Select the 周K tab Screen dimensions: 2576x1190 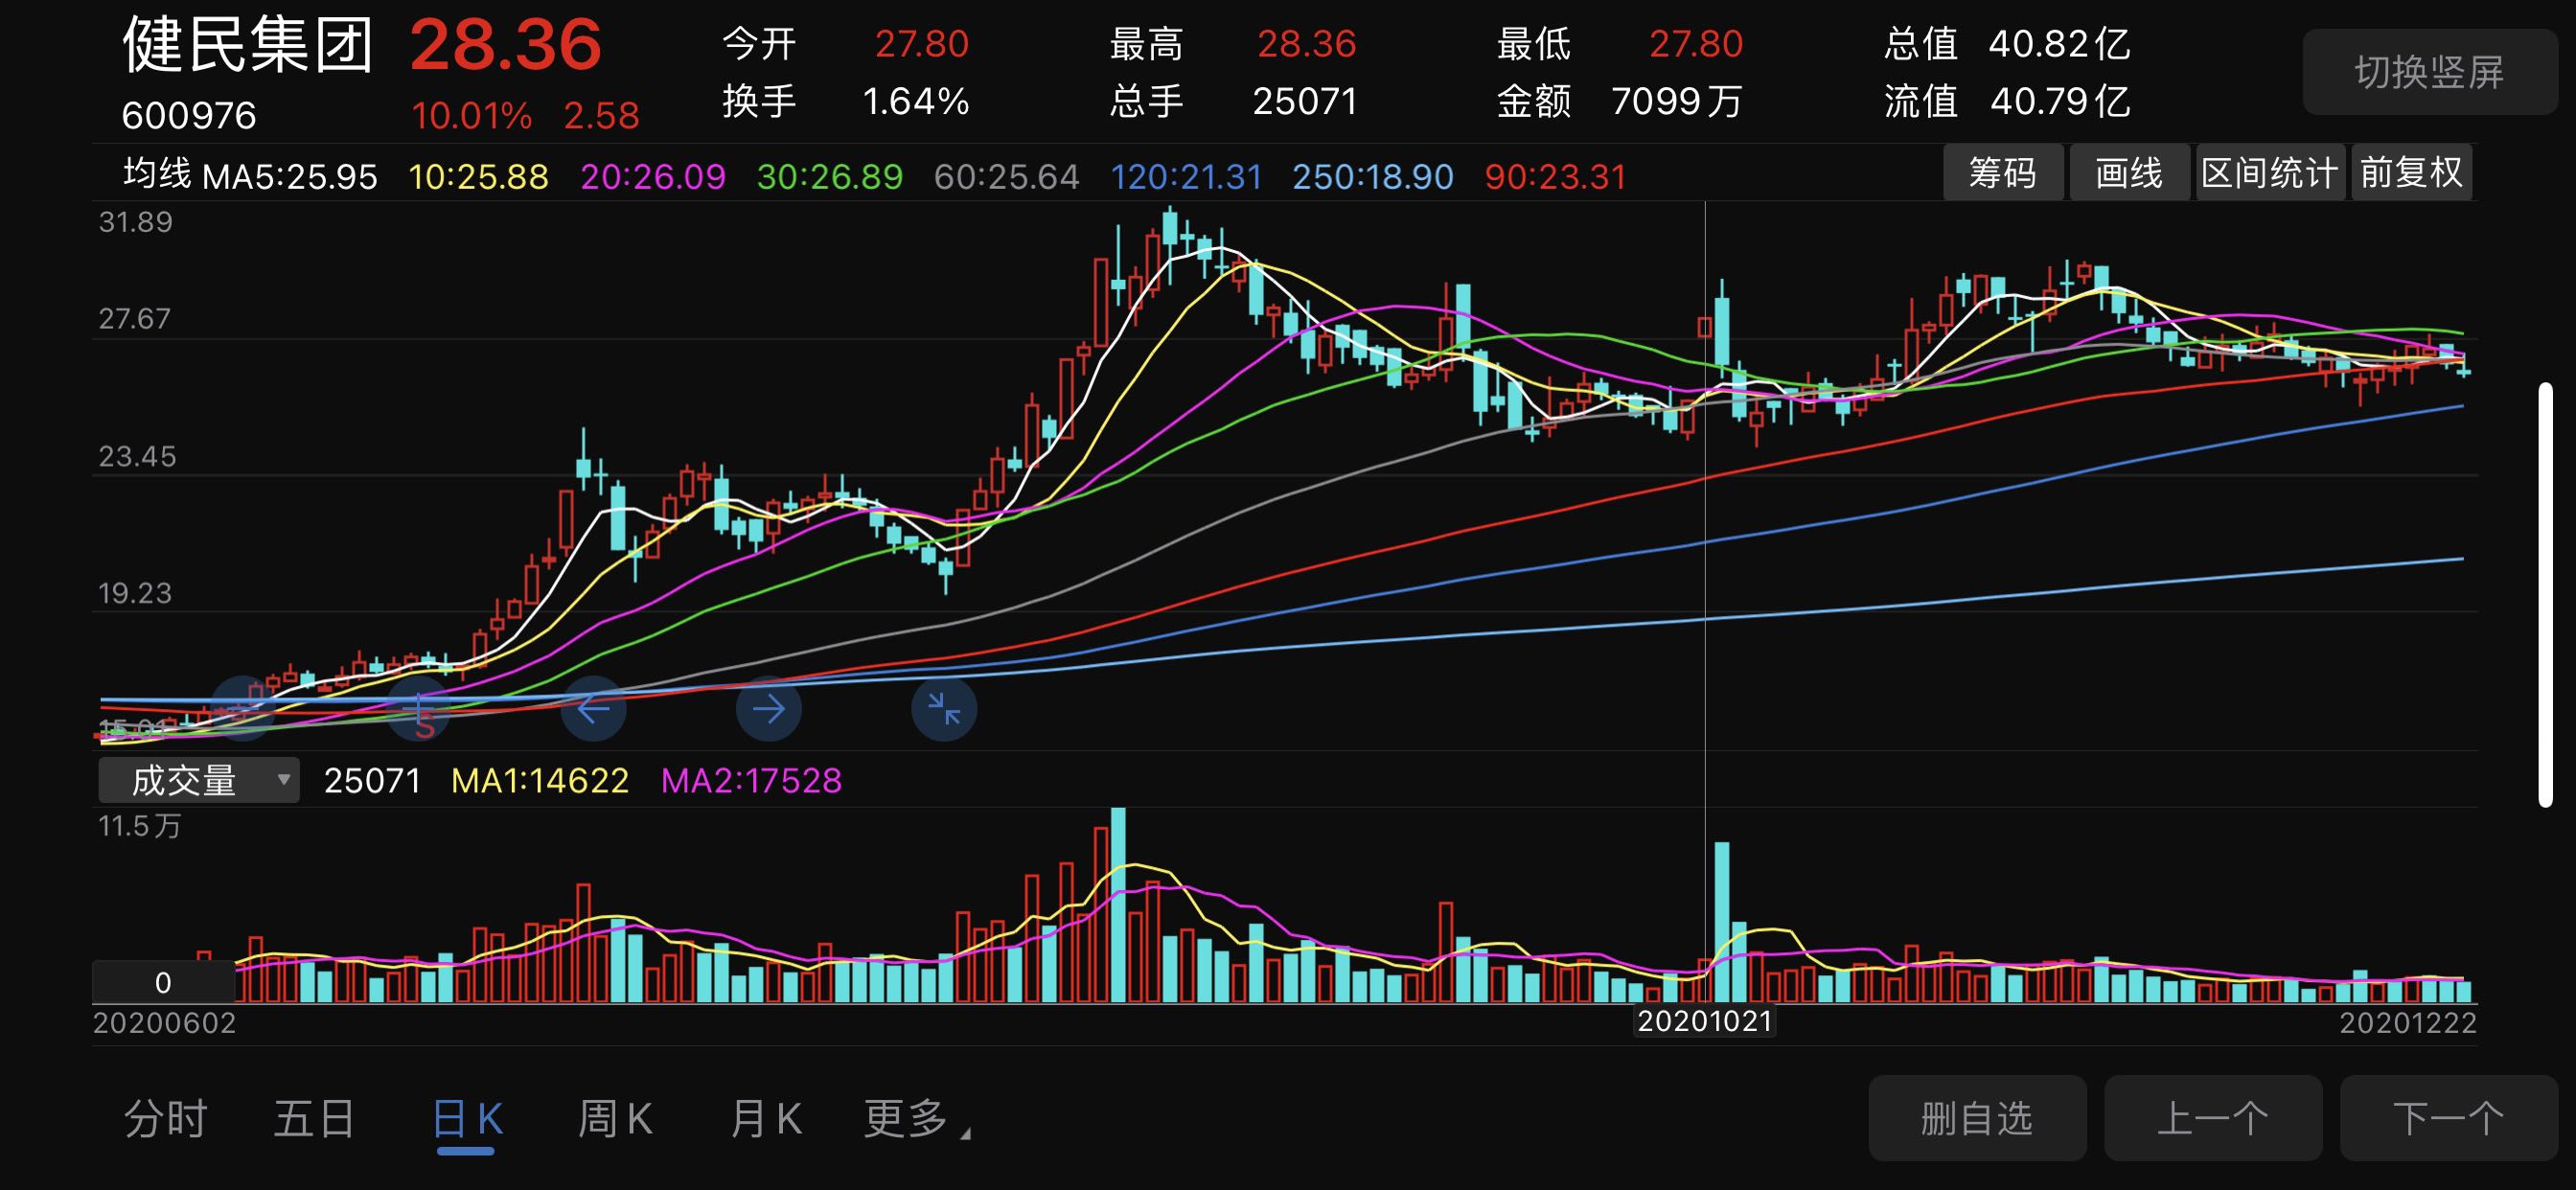point(615,1118)
